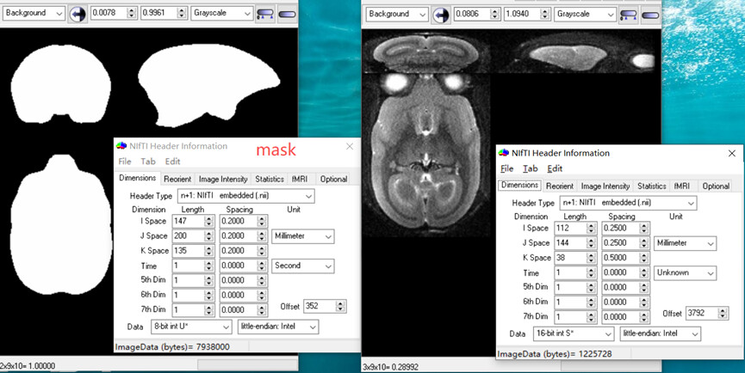This screenshot has height=373, width=745.
Task: Click the colorful app icon in the mask header title bar
Action: [121, 146]
